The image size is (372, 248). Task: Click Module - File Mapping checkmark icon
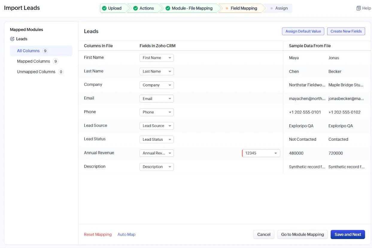pos(168,8)
